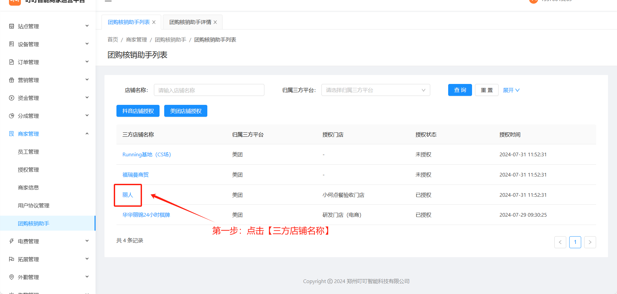
Task: Click the 分成管理 pie chart icon
Action: pos(12,116)
